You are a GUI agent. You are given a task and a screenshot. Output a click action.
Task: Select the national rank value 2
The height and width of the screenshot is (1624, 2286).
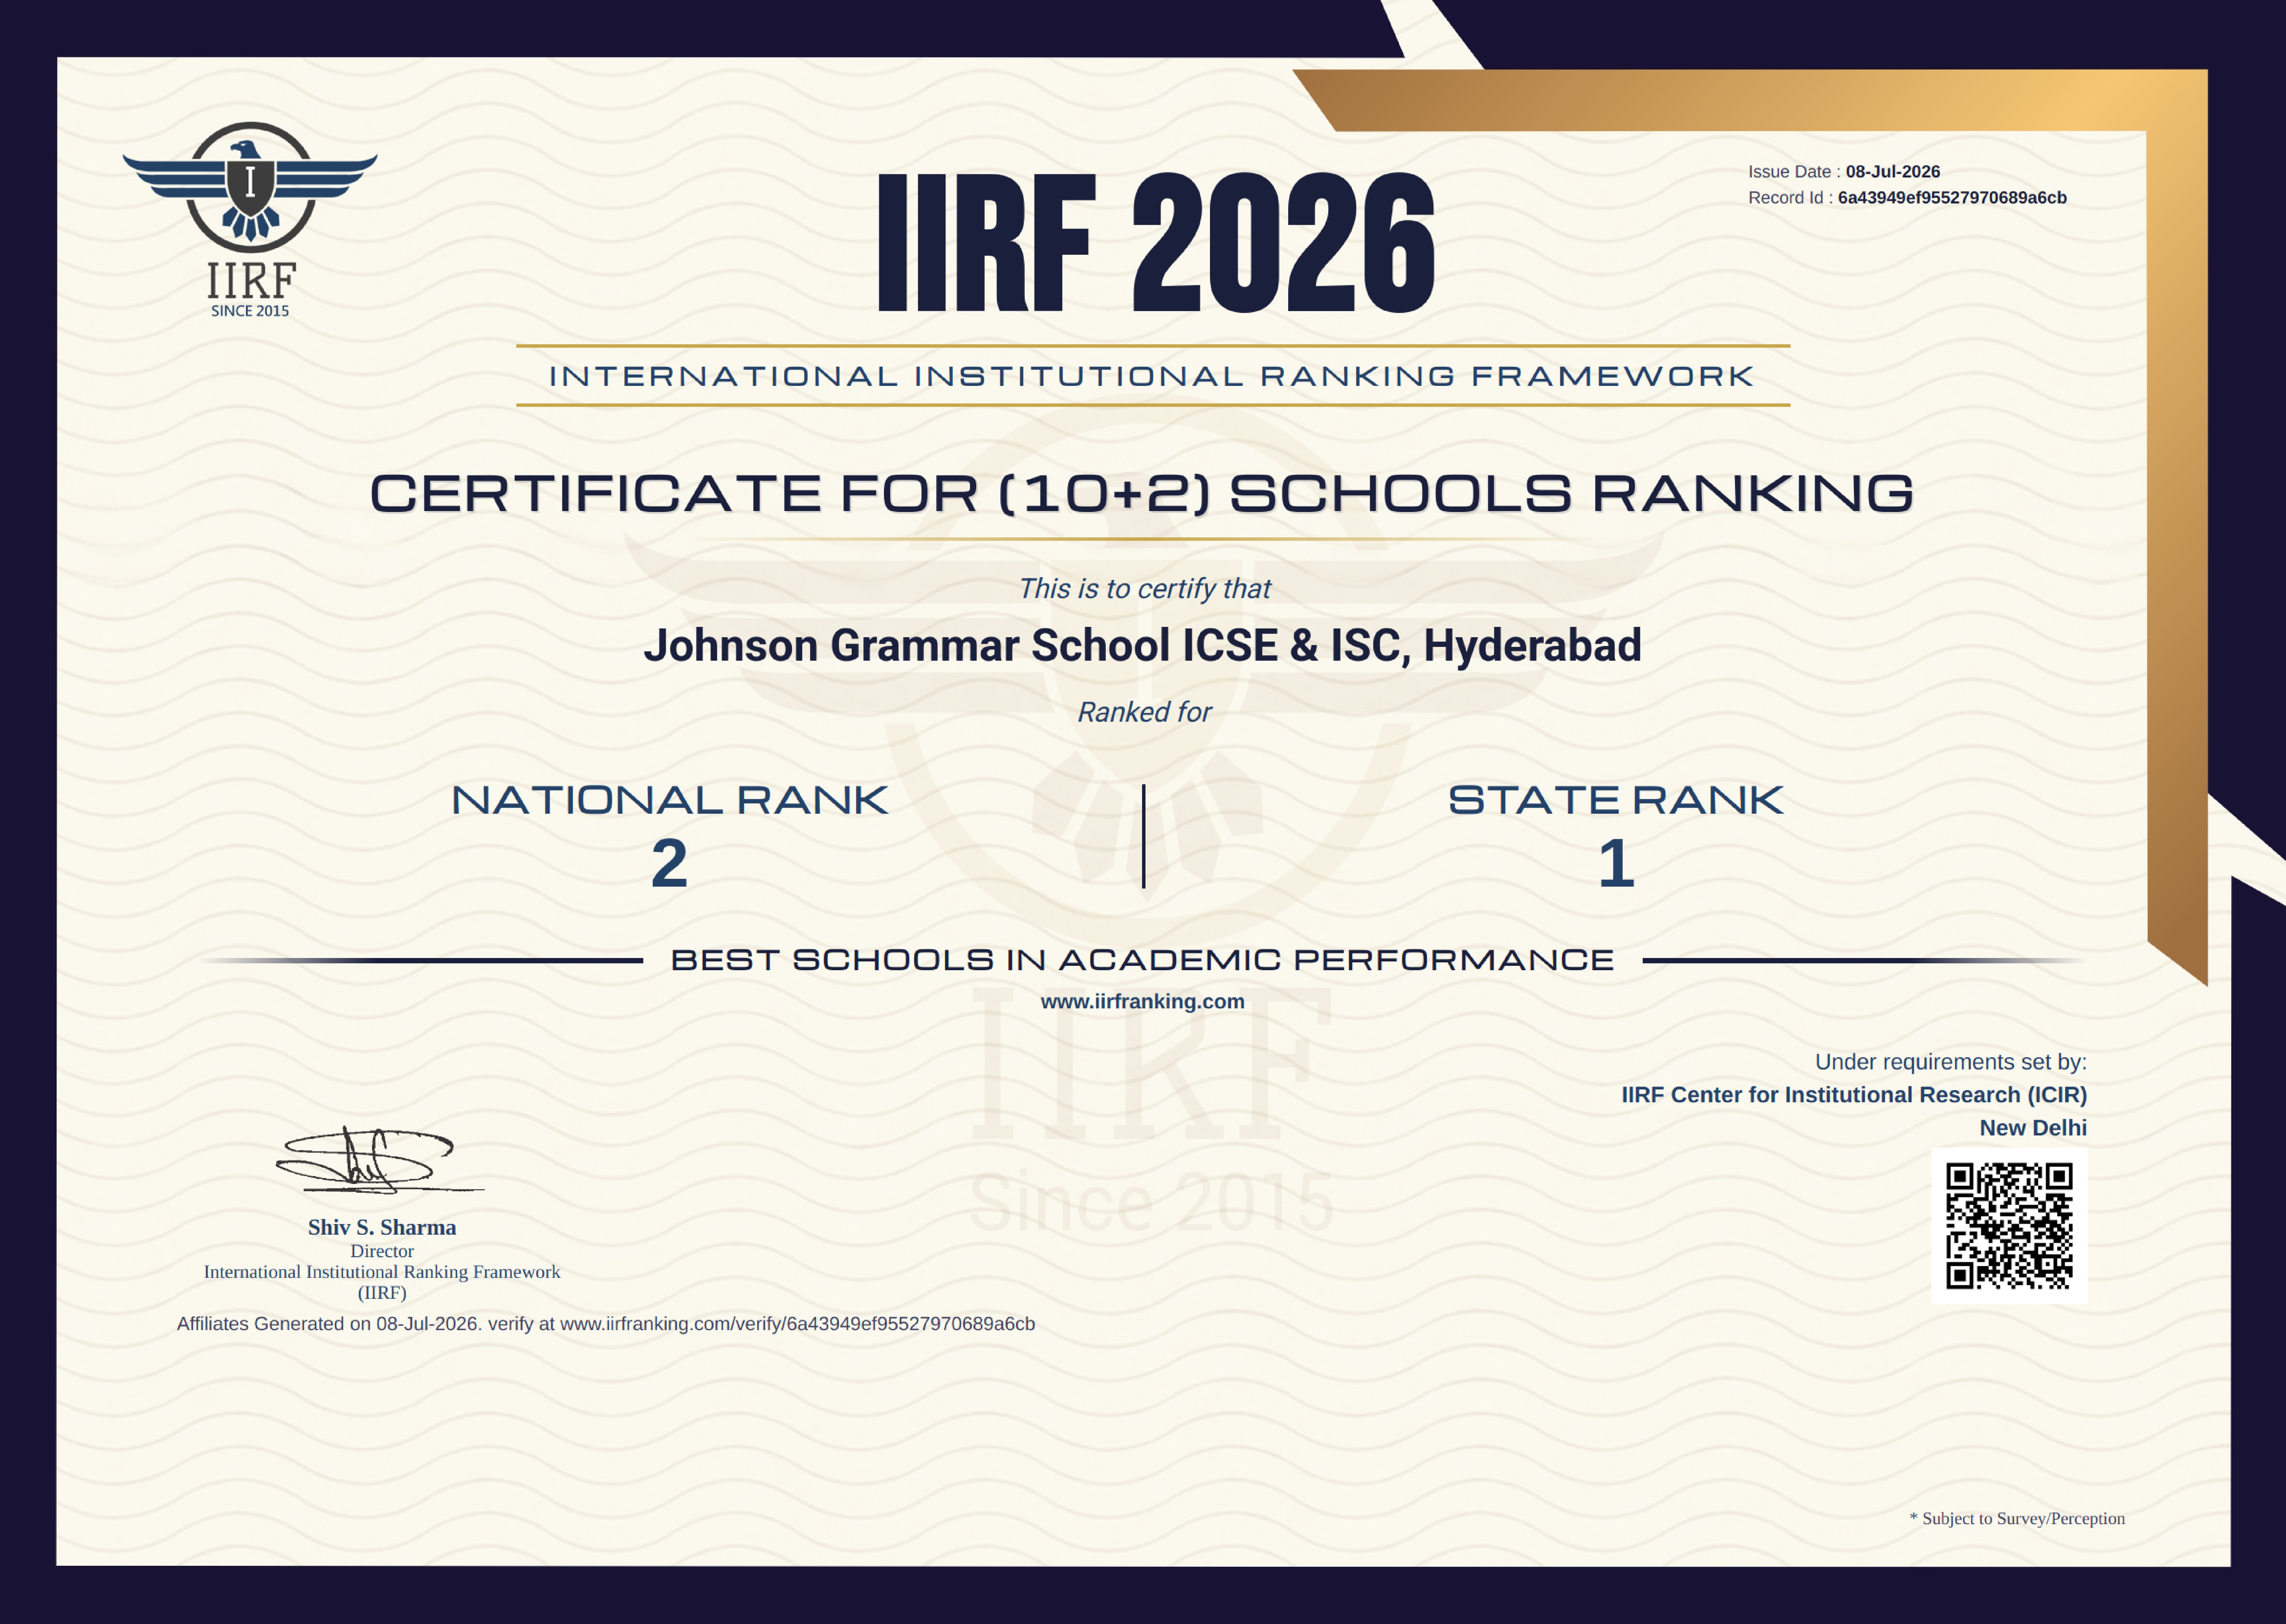click(x=670, y=863)
